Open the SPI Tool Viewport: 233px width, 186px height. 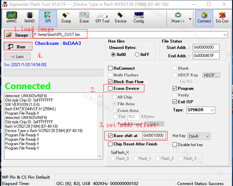point(102,17)
